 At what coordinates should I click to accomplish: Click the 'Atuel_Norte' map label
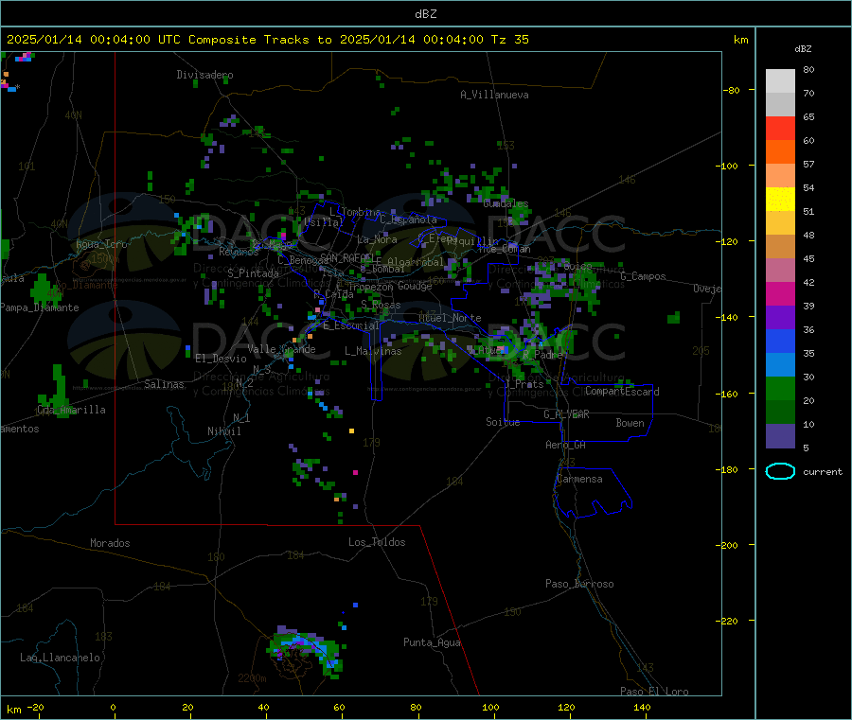(x=450, y=318)
